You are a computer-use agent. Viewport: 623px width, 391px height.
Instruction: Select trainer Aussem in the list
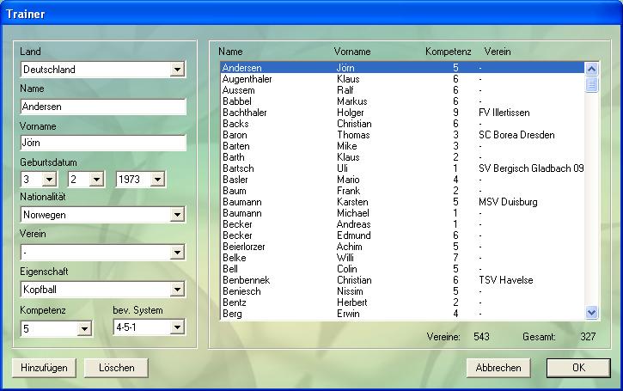(x=402, y=90)
